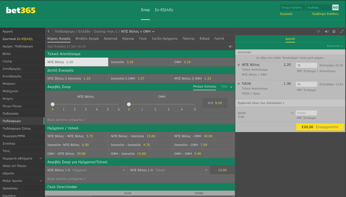Open Αρχική in the sidebar

click(x=22, y=32)
